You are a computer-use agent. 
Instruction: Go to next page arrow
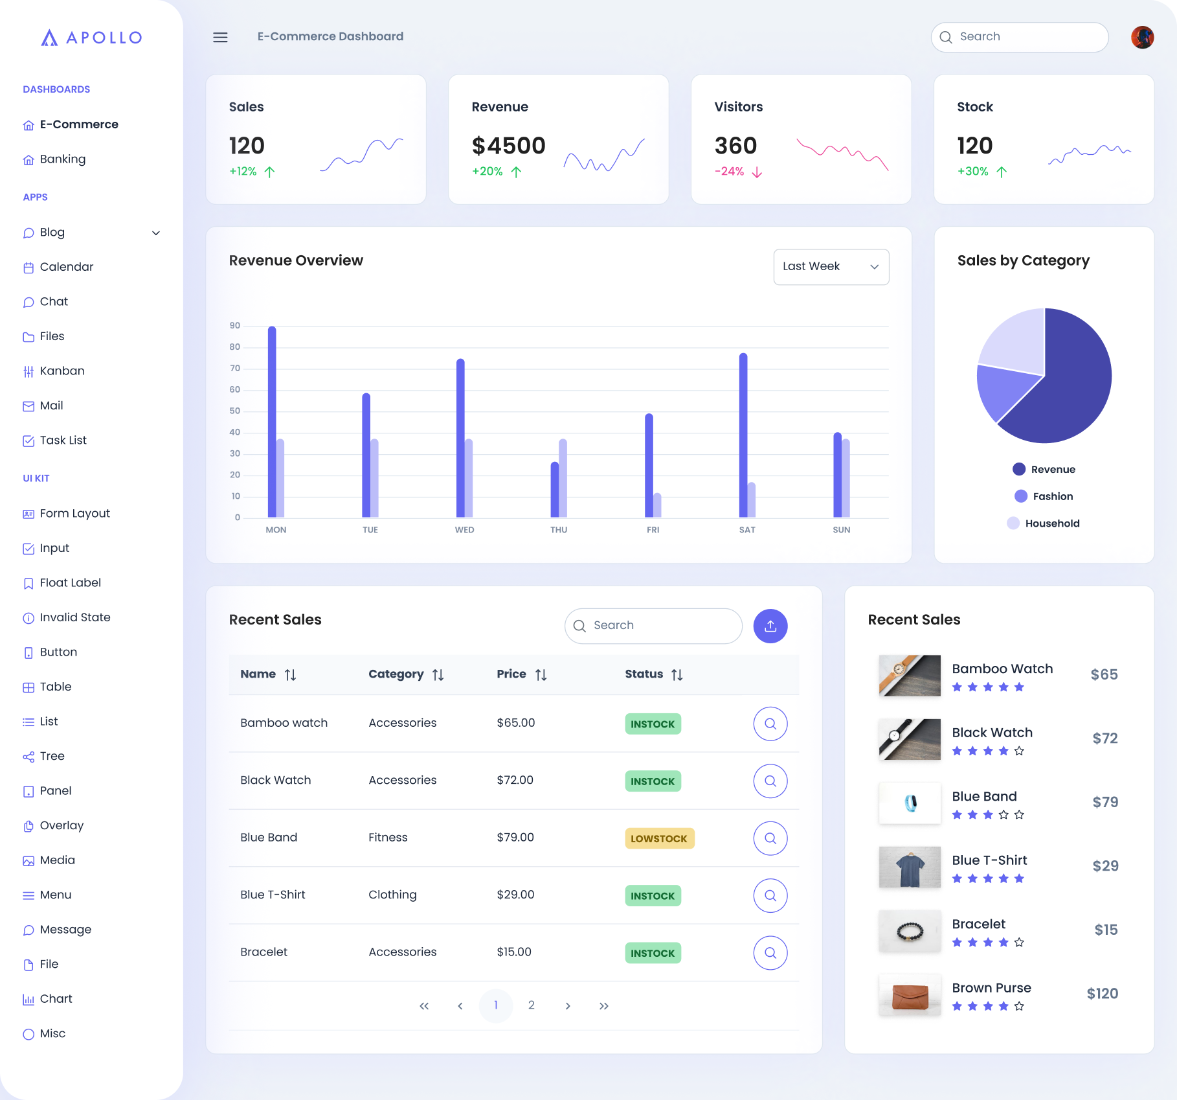pyautogui.click(x=568, y=1006)
